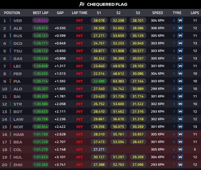This screenshot has height=170, width=201.
Task: Click the S3 time 33.957 for HAM
Action: 138,134
